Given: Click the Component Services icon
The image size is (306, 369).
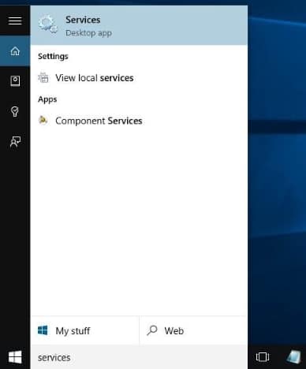Looking at the screenshot, I should 43,120.
